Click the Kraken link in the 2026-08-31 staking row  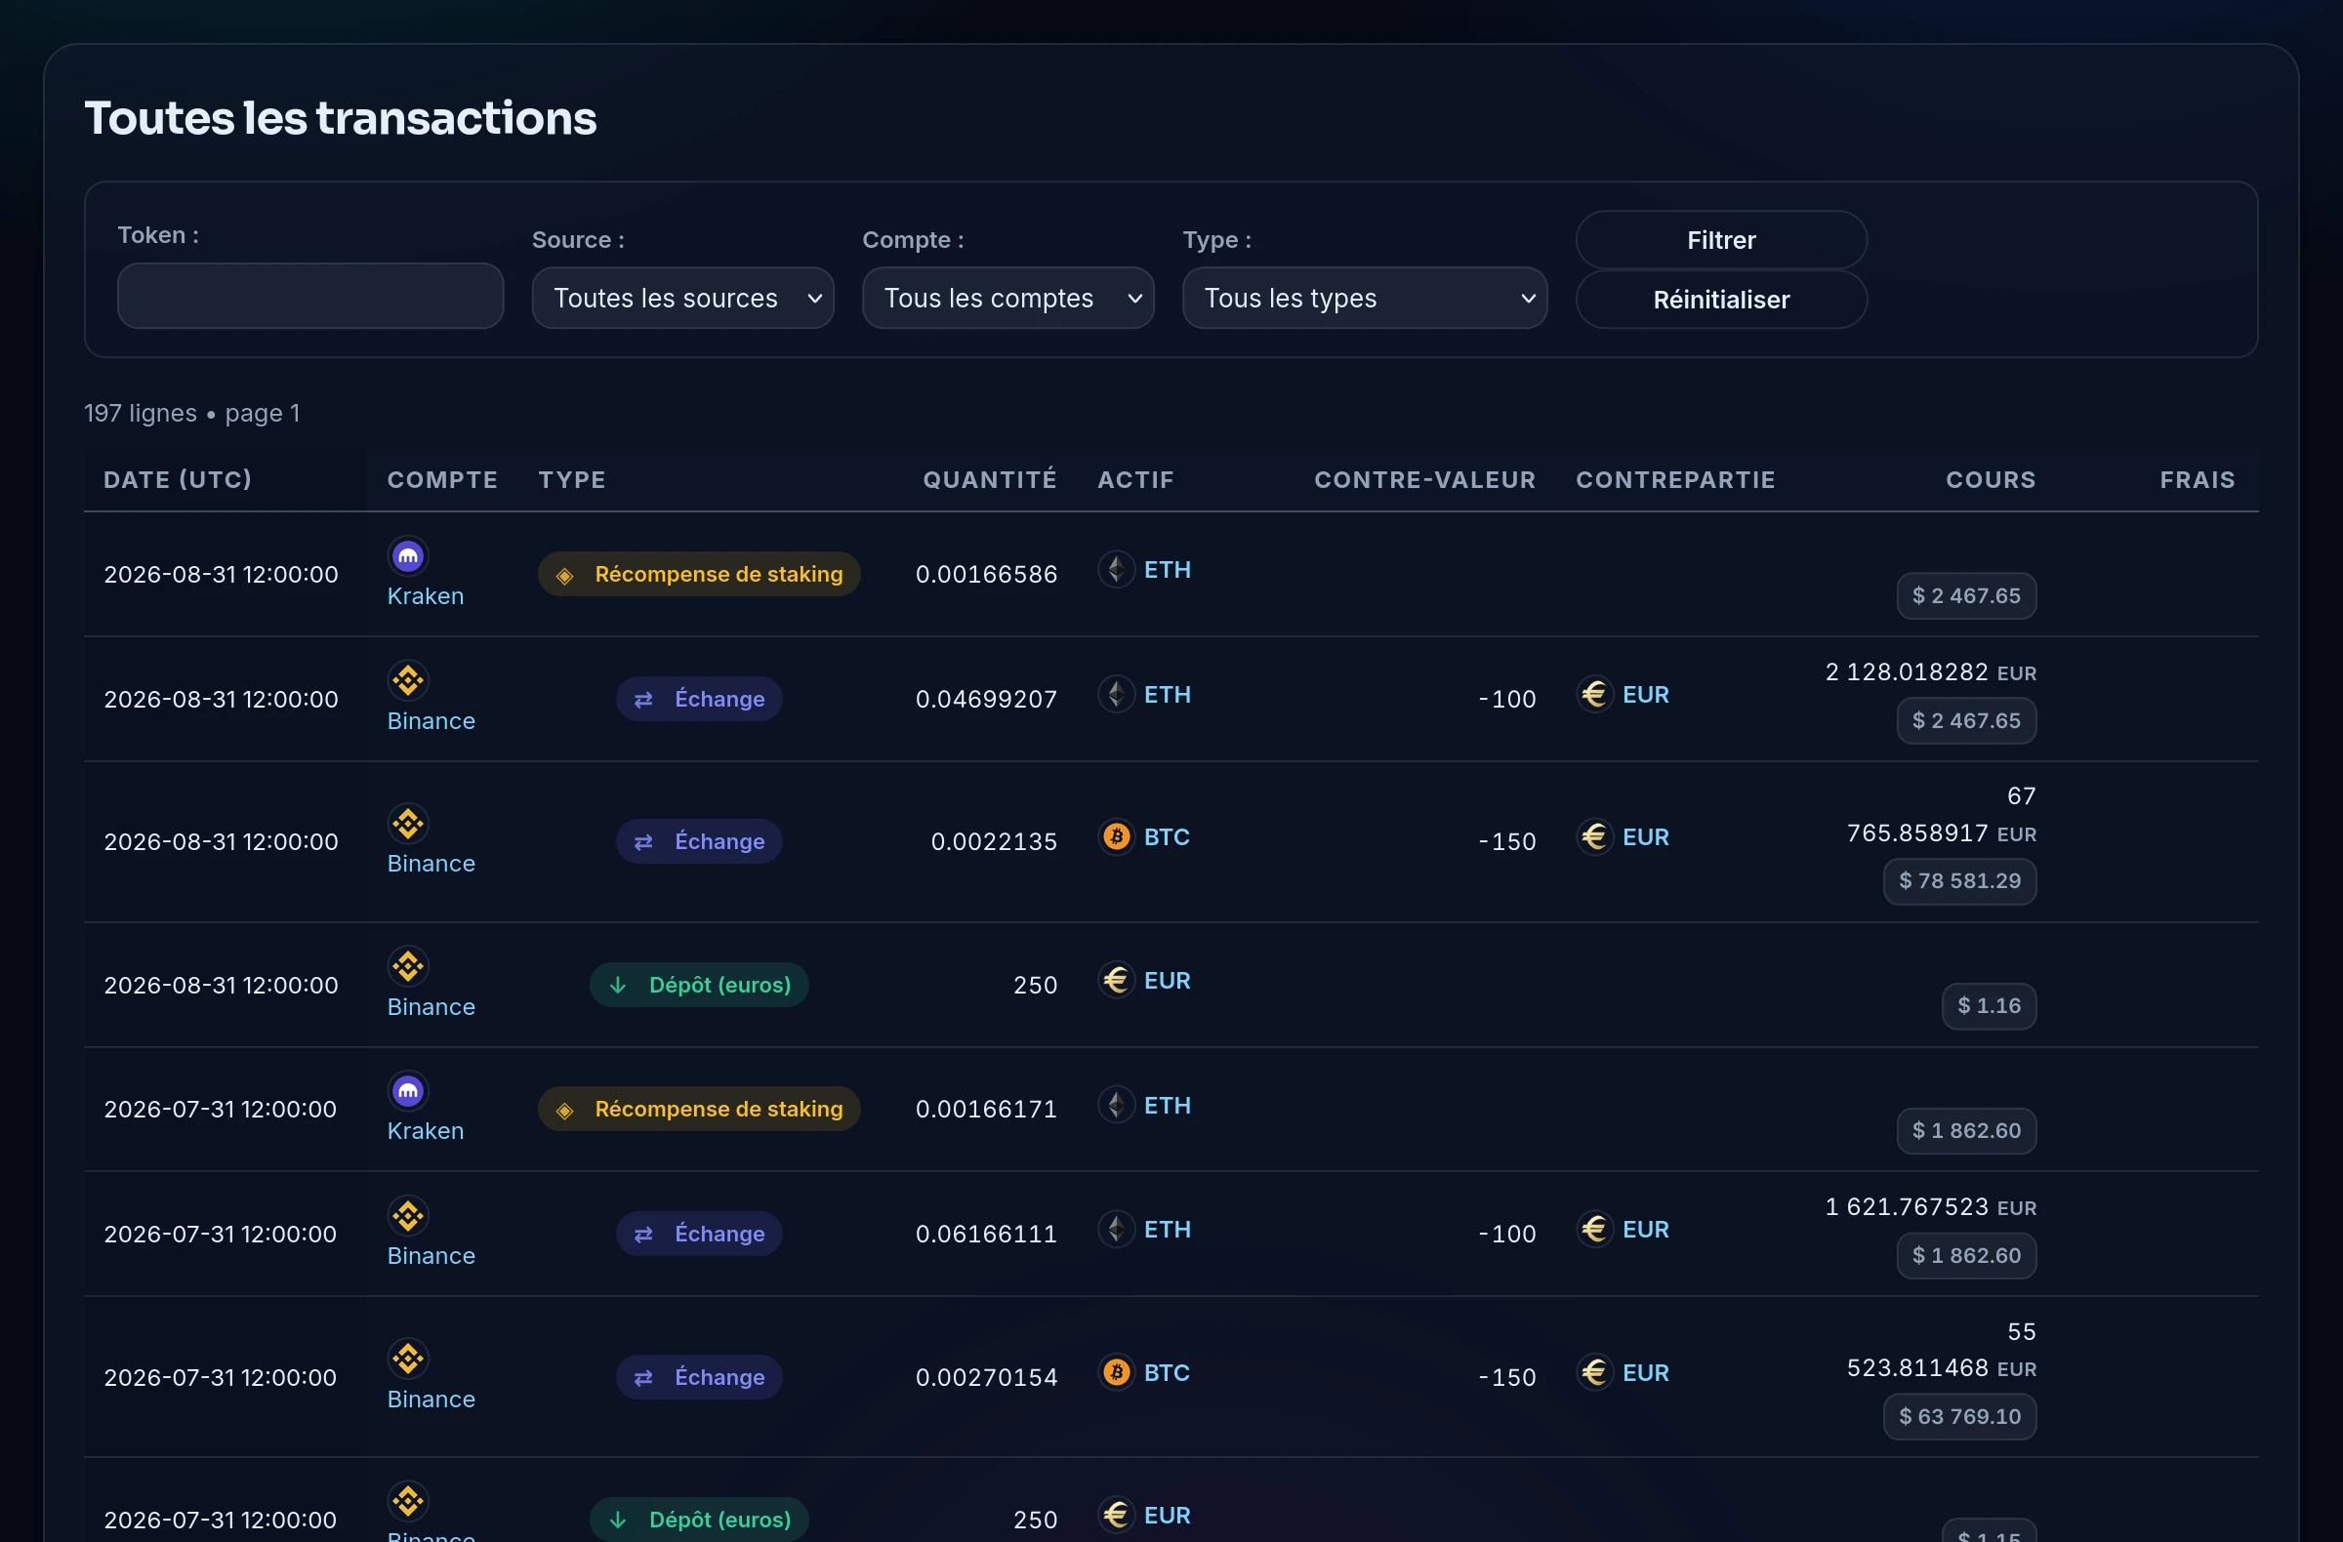(426, 596)
